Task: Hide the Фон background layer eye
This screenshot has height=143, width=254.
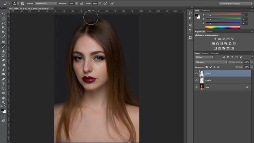Action: pos(196,87)
